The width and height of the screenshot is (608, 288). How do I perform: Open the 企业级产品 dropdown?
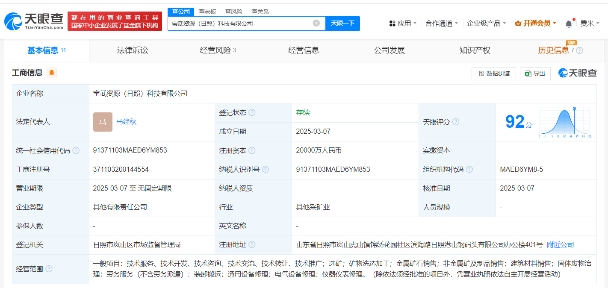[486, 23]
